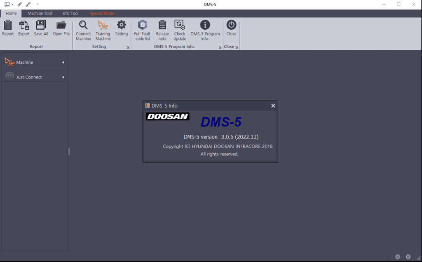
Task: Start Training Machine excavator icon
Action: click(x=103, y=25)
